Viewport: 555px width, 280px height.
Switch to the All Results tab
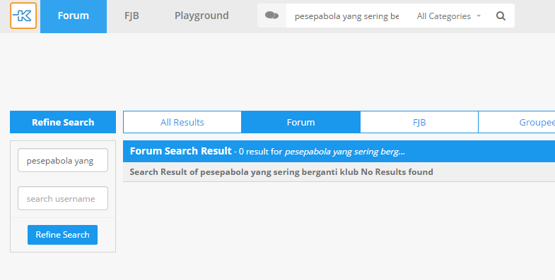(182, 122)
